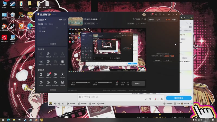The height and width of the screenshot is (122, 217).
Task: Select the 横屏 landscape orientation
Action: coord(60,20)
